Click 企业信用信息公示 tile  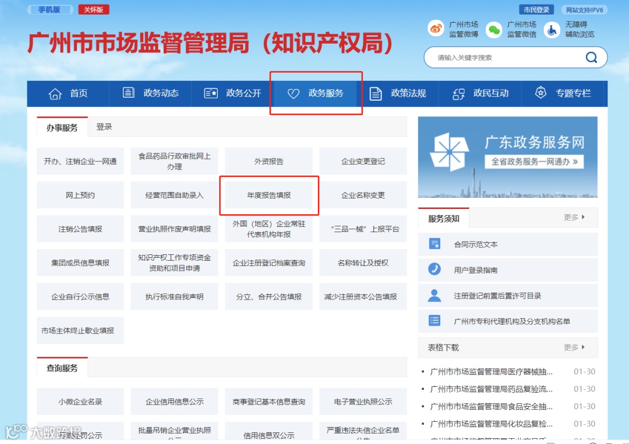point(175,402)
